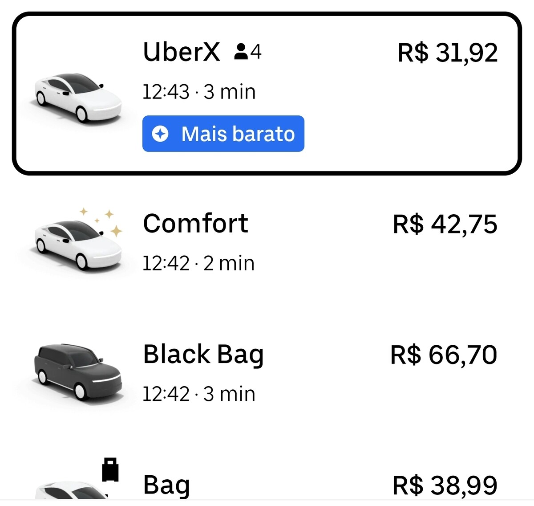The width and height of the screenshot is (534, 506).
Task: Select the Comfort ride name
Action: 195,223
